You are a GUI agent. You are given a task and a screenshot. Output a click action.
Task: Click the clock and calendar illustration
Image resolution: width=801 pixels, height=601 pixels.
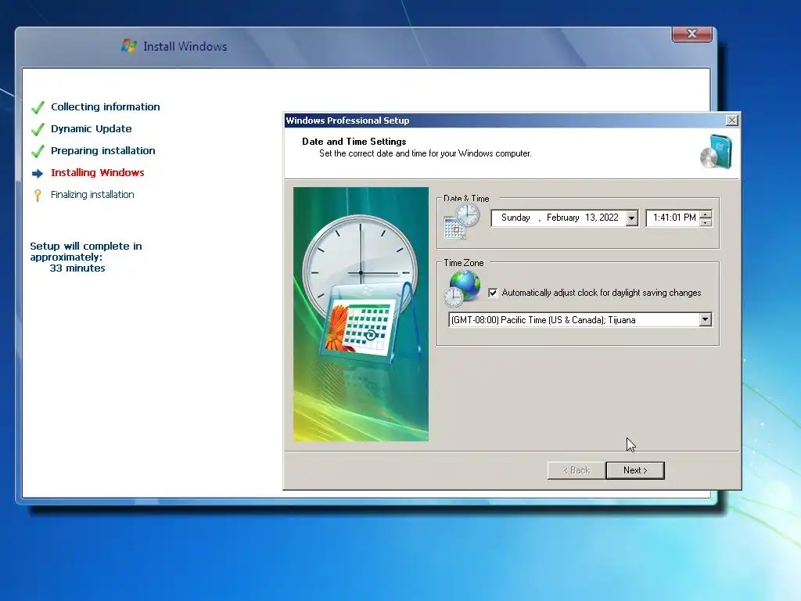point(361,314)
